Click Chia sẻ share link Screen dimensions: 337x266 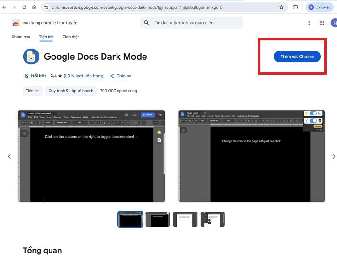coord(120,76)
